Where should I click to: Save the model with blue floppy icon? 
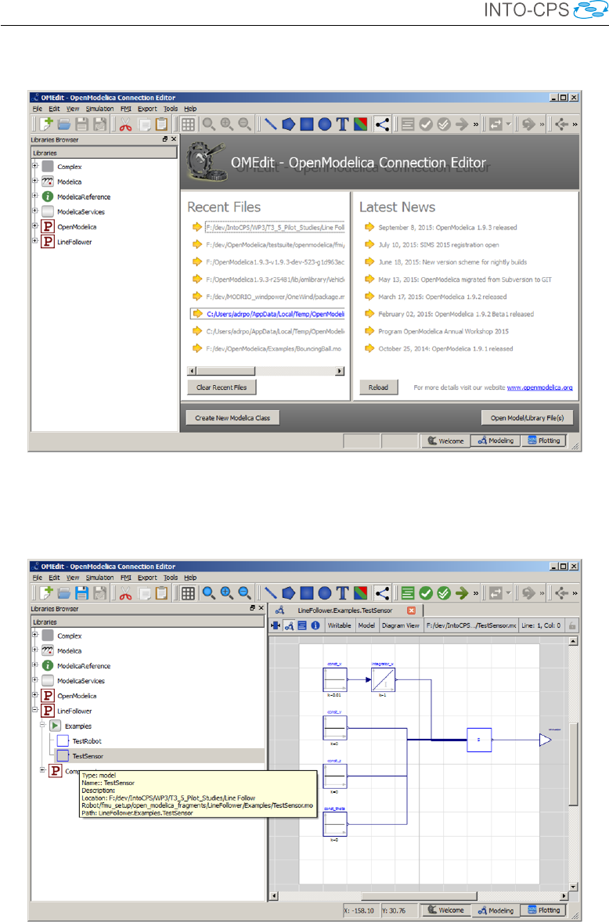click(81, 593)
